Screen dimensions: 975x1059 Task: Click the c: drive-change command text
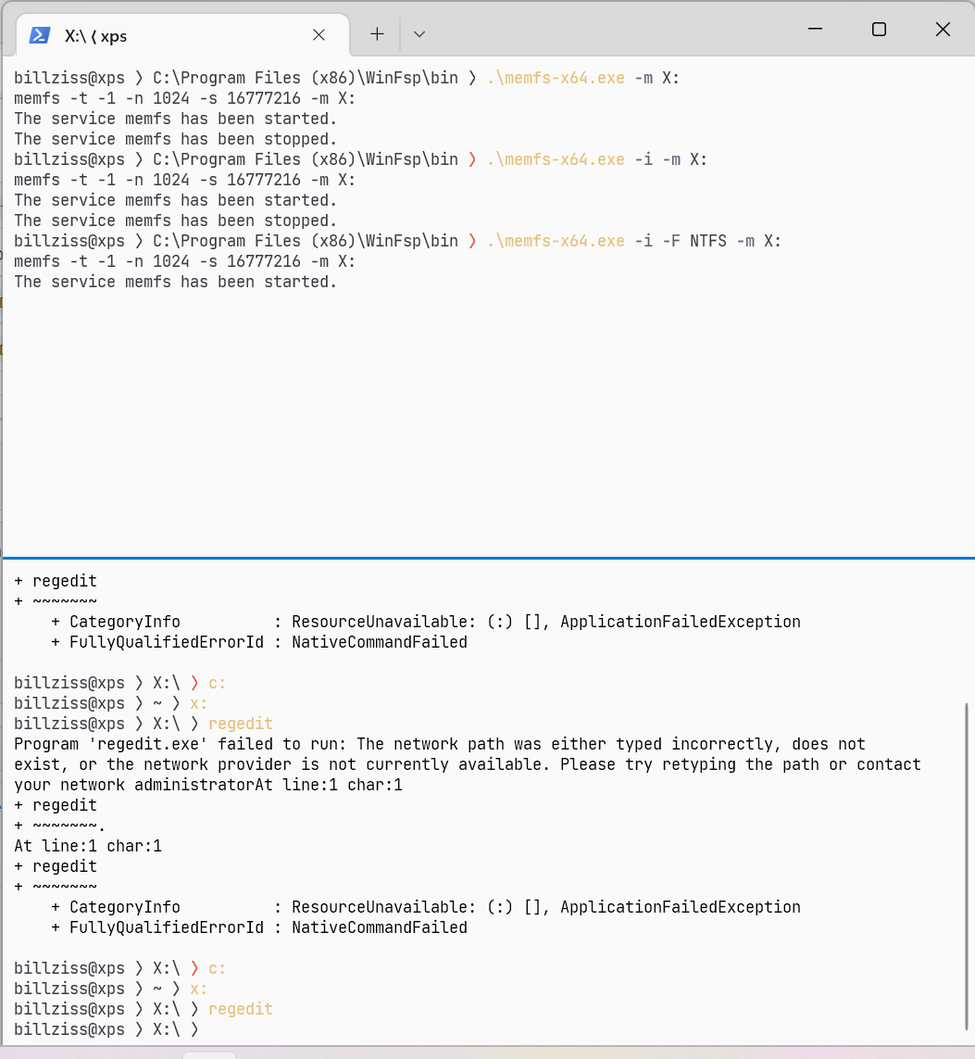tap(215, 682)
